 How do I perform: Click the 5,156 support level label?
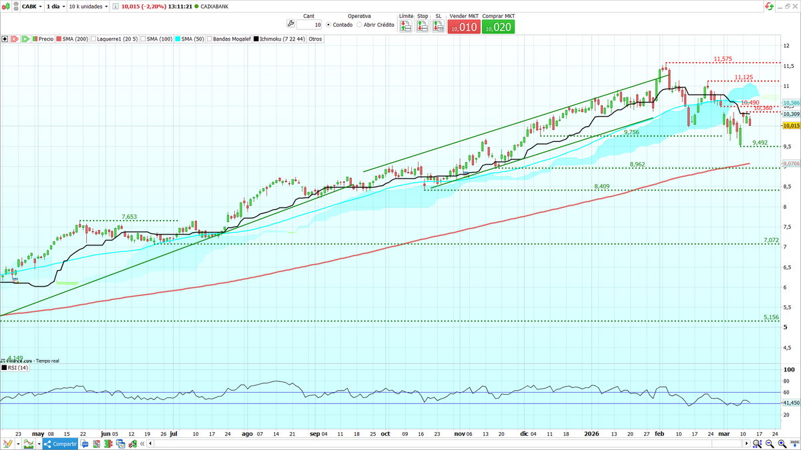coord(771,317)
